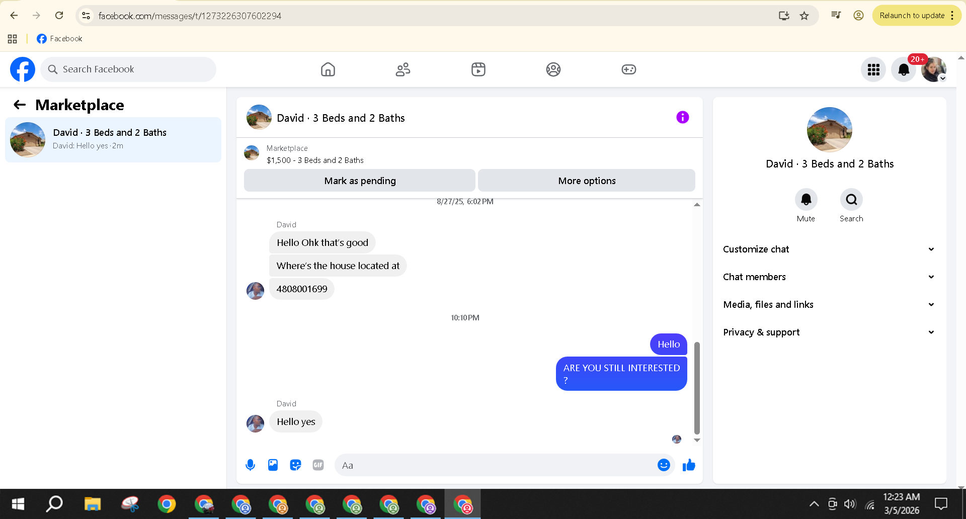
Task: Open the notifications bell with 20+ badge
Action: point(904,69)
